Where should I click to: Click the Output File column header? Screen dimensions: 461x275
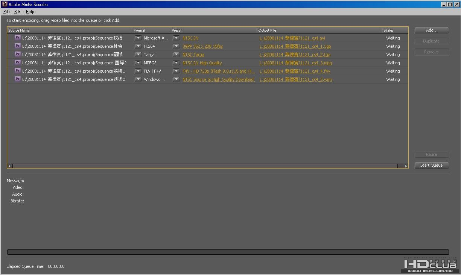[320, 30]
